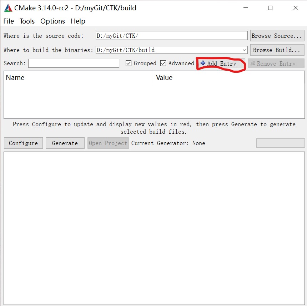Toggle the Advanced checkbox
This screenshot has height=306, width=307.
pos(163,63)
